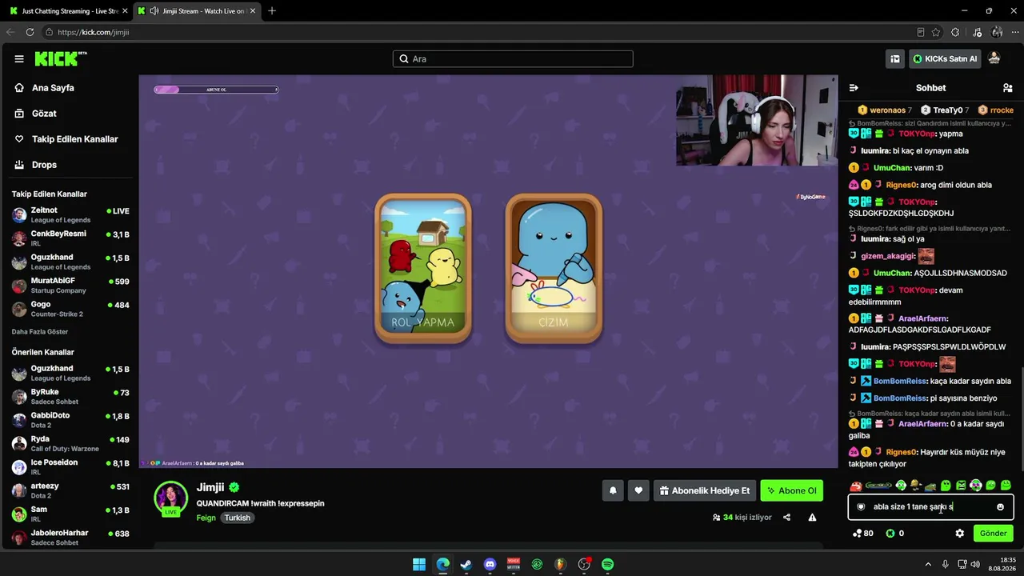Open the chat users list icon

tap(1007, 88)
